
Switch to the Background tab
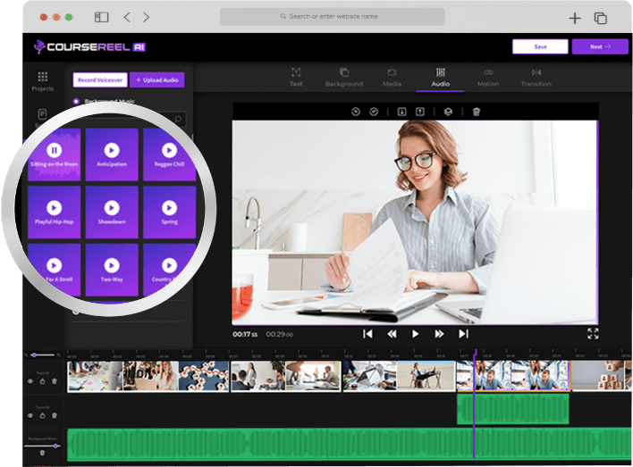click(x=344, y=78)
